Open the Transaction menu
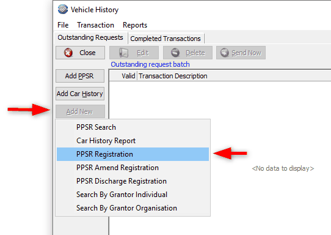 tap(95, 25)
